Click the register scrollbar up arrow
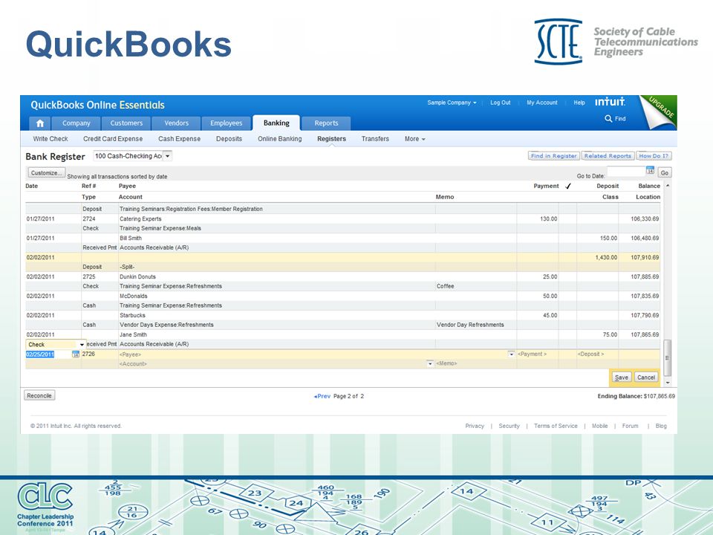713x535 pixels. click(668, 186)
